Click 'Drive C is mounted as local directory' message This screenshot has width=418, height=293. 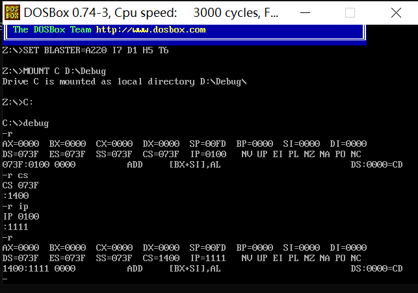click(x=125, y=81)
